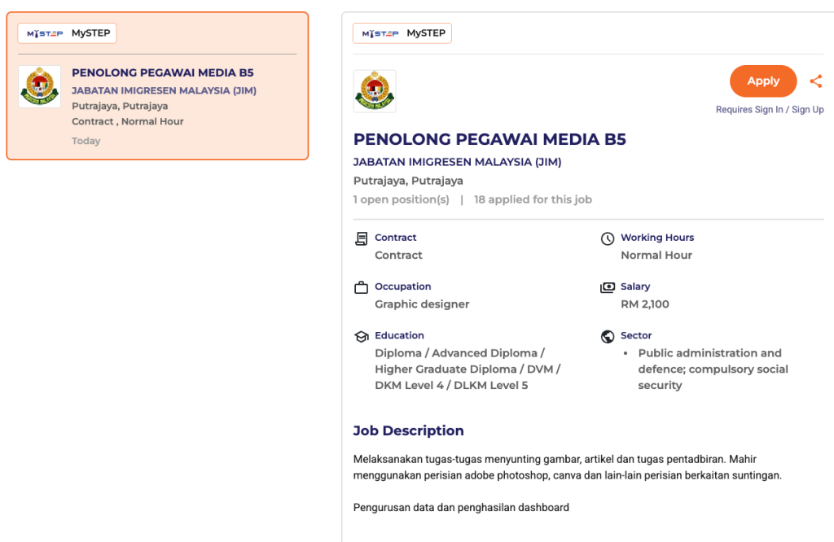Click the employer name under the main job heading
The image size is (834, 542).
coord(457,162)
